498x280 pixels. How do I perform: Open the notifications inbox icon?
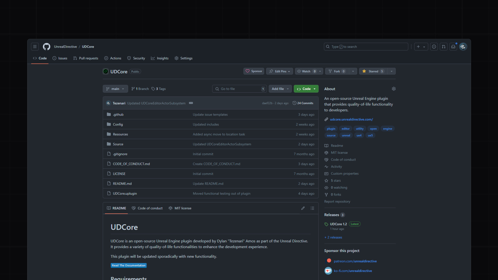tap(453, 47)
